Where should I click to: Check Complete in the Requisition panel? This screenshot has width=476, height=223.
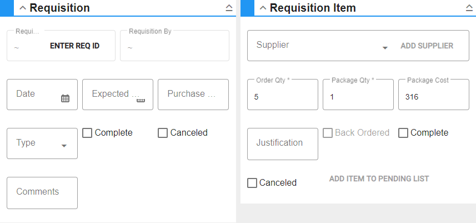tap(87, 133)
